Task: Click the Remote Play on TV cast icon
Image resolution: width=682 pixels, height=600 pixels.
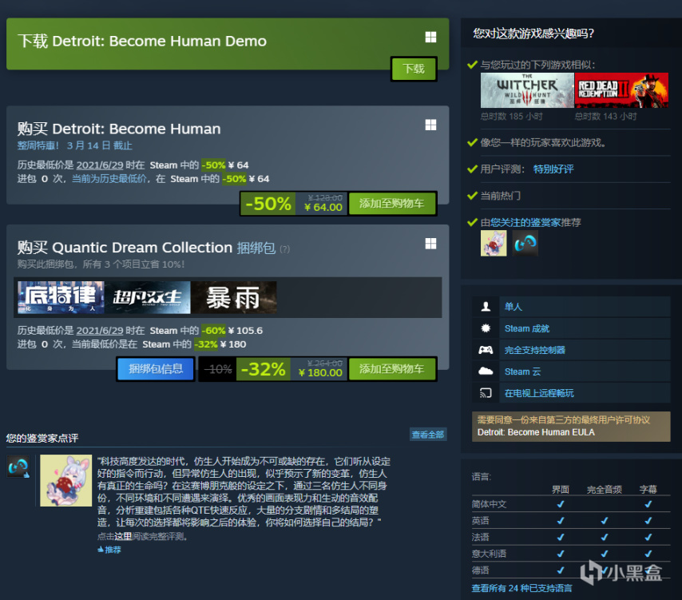Action: (x=486, y=393)
